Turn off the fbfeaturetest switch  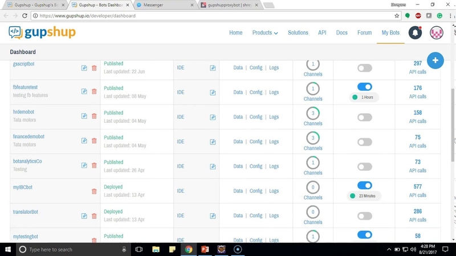[365, 87]
